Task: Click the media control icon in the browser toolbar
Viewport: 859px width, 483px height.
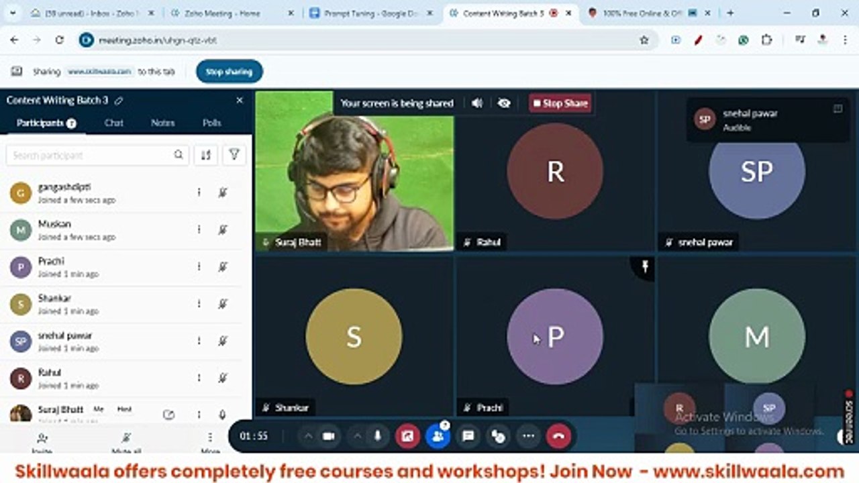Action: [x=799, y=40]
